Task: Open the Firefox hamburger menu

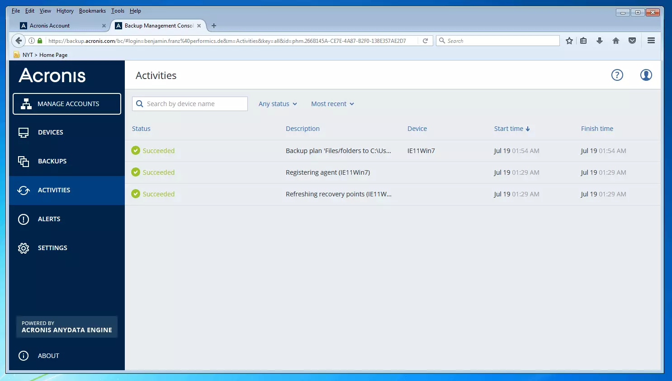Action: (x=651, y=41)
